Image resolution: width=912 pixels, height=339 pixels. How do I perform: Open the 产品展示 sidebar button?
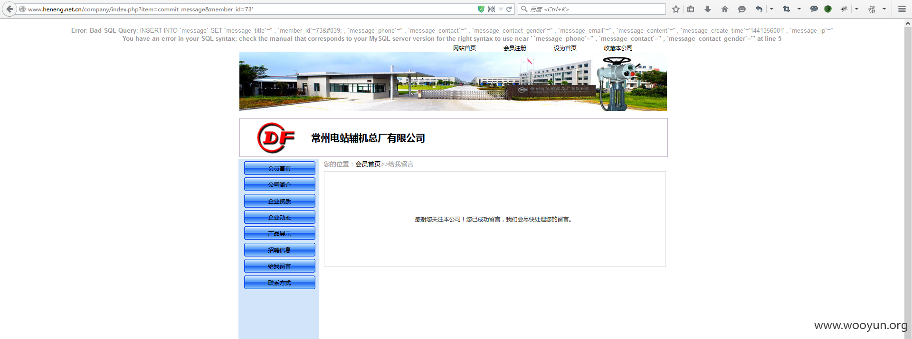click(x=280, y=233)
